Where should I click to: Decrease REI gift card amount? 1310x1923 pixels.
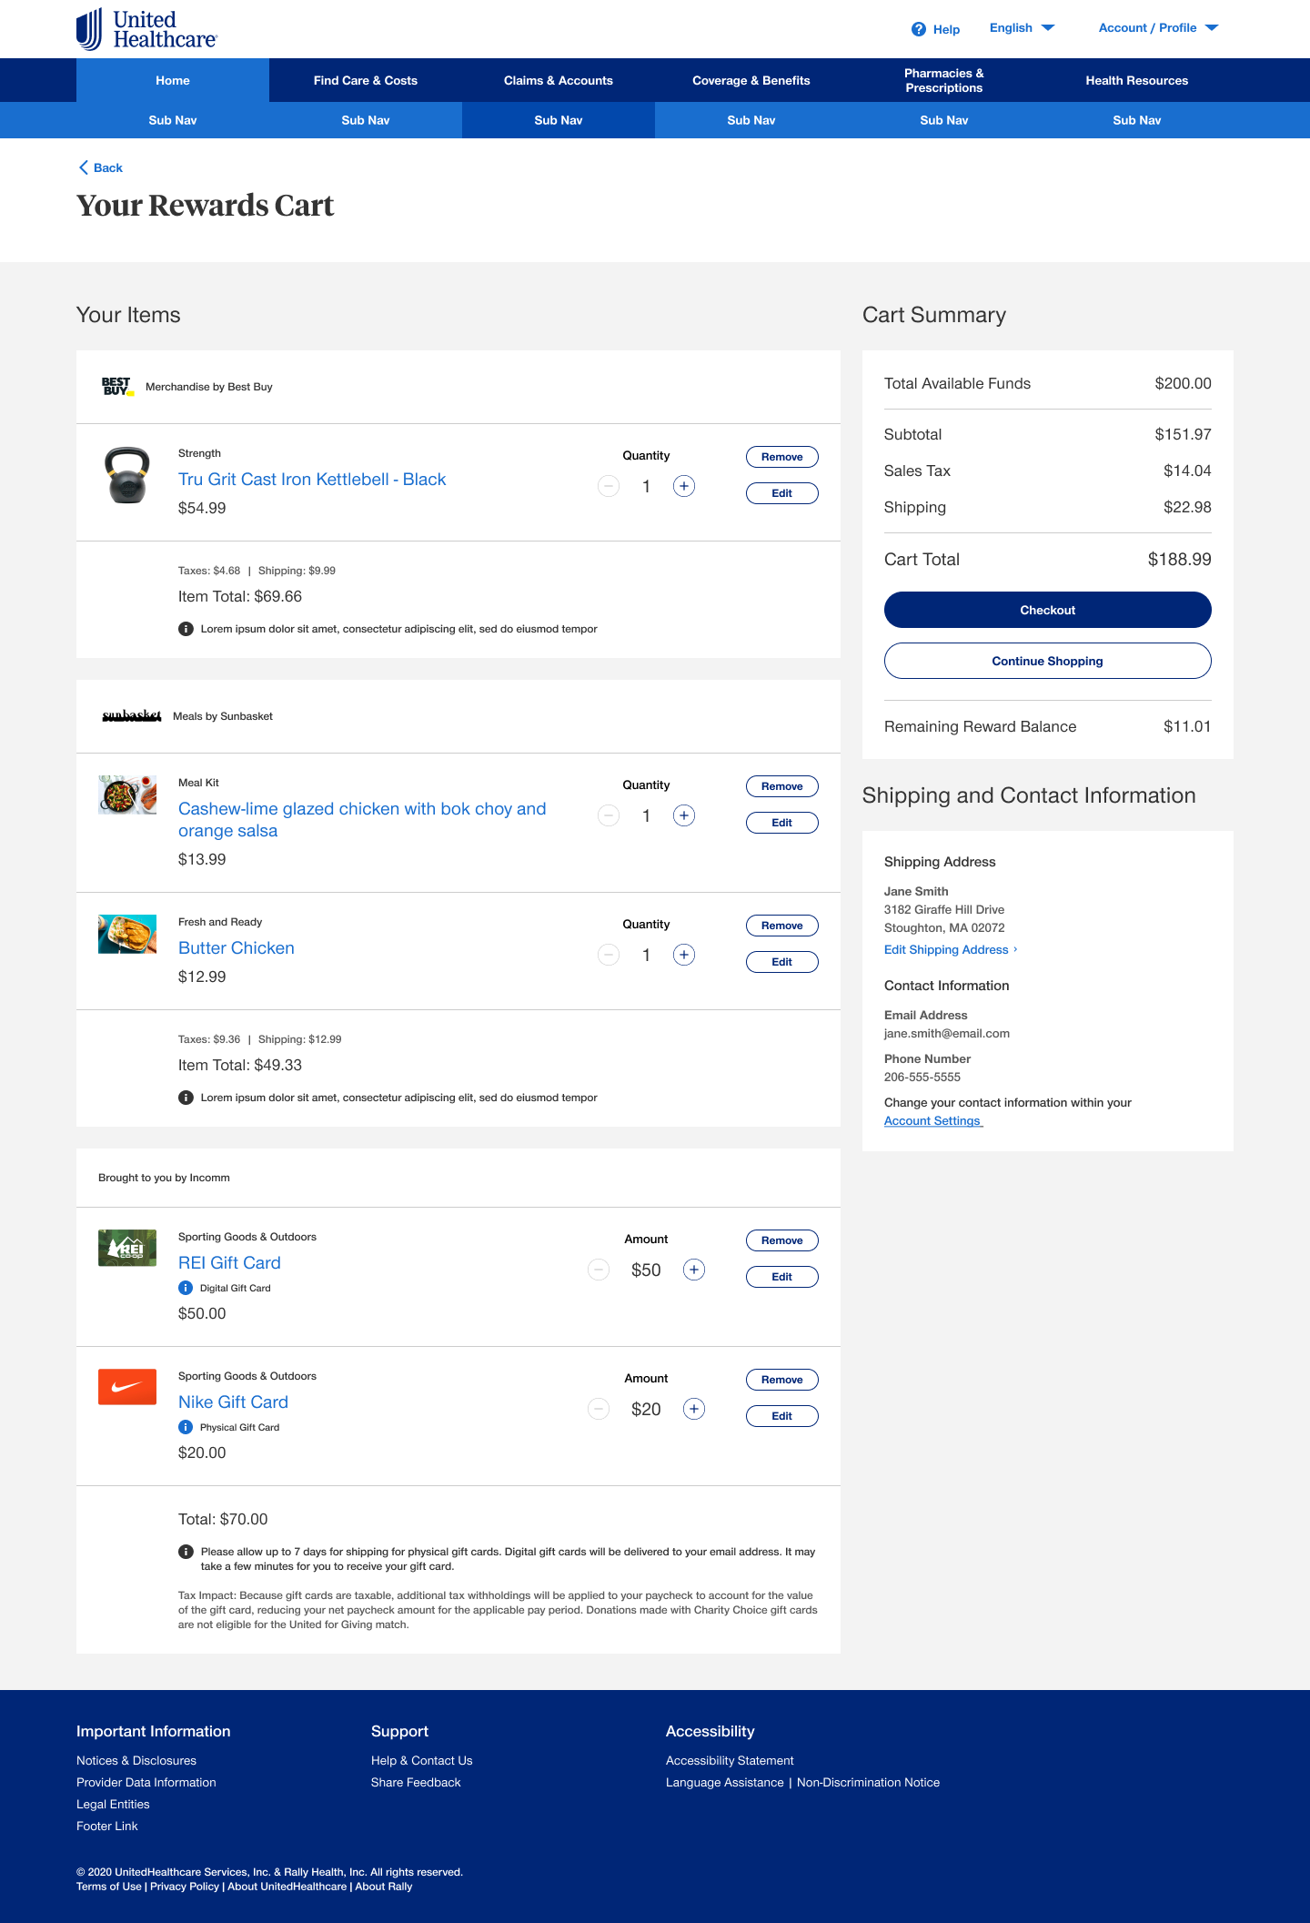(599, 1270)
